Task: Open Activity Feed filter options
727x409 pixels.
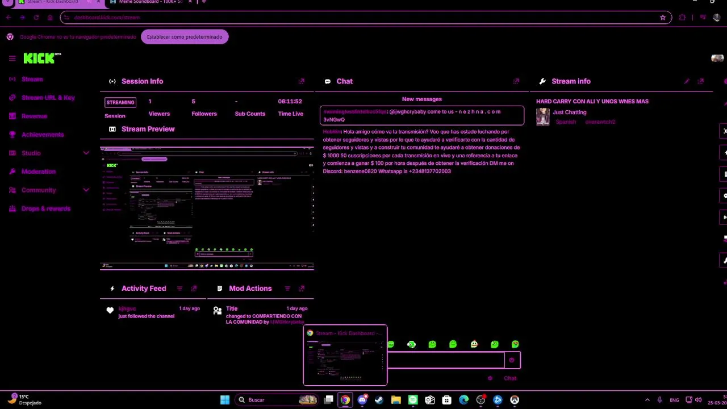Action: [x=179, y=289]
